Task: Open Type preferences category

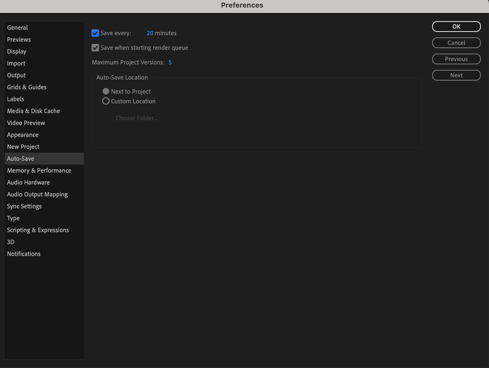Action: 44,218
